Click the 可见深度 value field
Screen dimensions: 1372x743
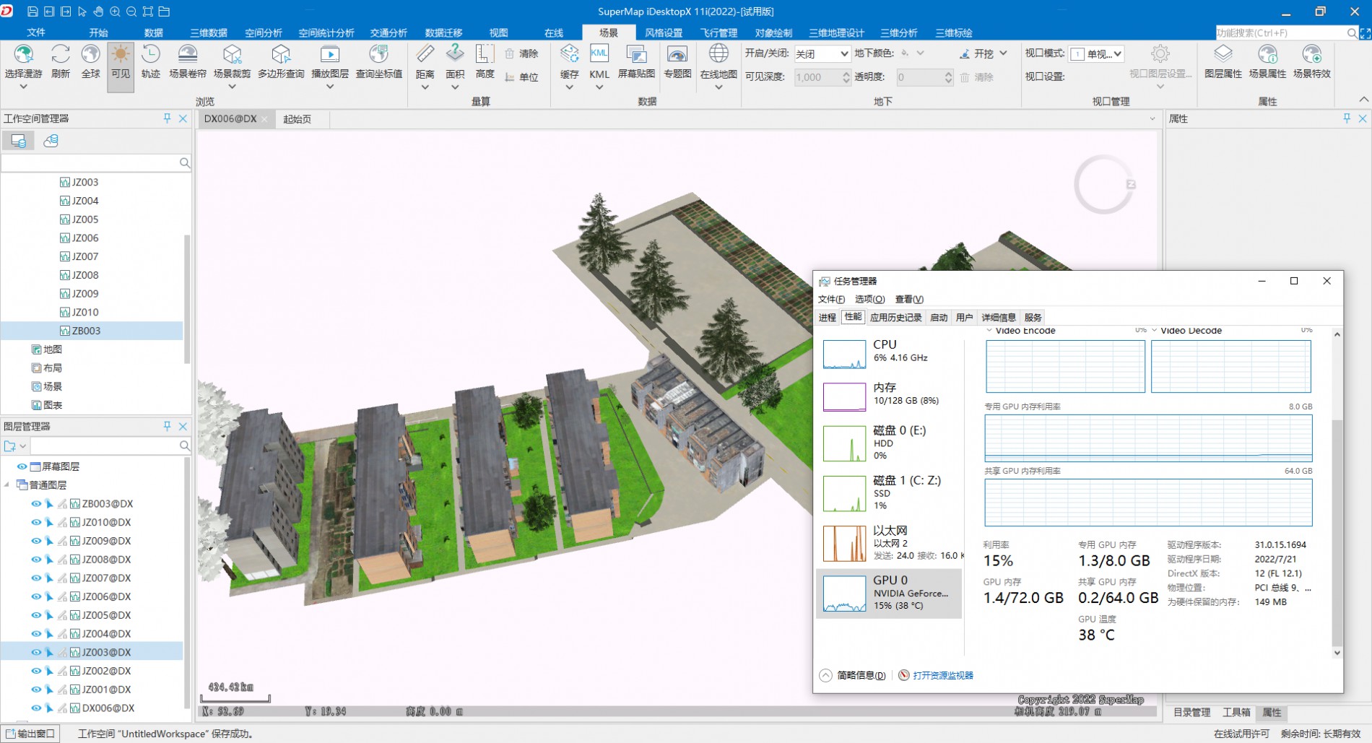[817, 77]
